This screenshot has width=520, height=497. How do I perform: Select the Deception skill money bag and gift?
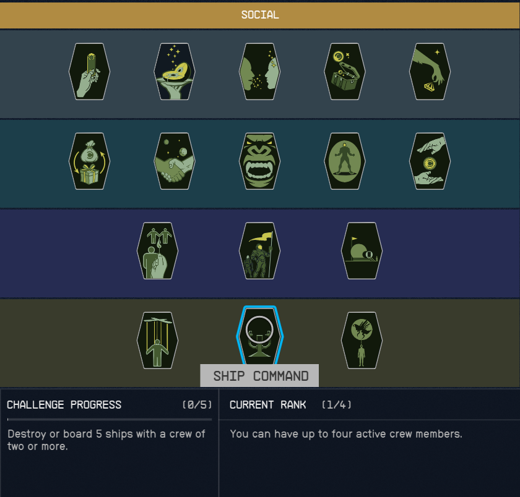click(90, 161)
